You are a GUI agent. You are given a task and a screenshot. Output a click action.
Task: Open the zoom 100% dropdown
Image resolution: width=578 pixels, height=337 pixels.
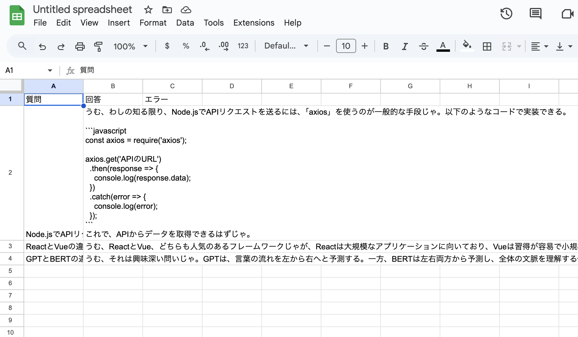click(130, 46)
